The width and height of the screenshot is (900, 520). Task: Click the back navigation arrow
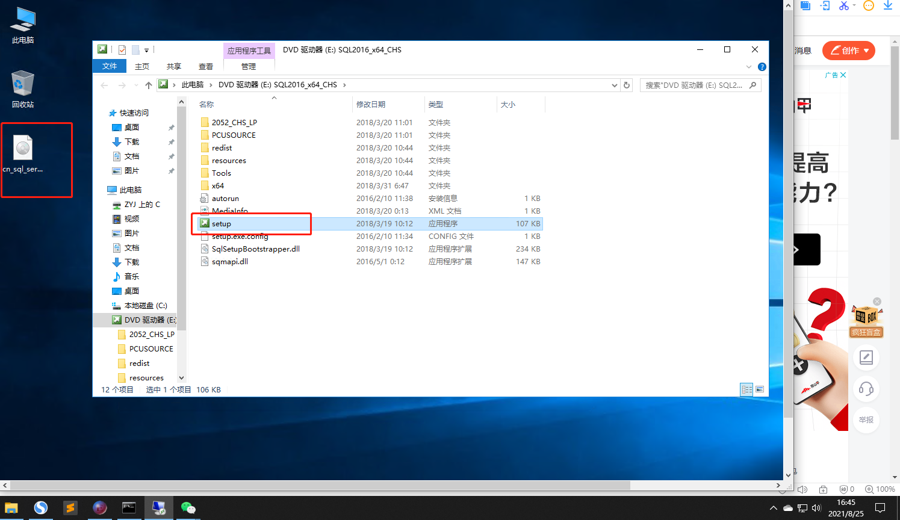click(104, 85)
